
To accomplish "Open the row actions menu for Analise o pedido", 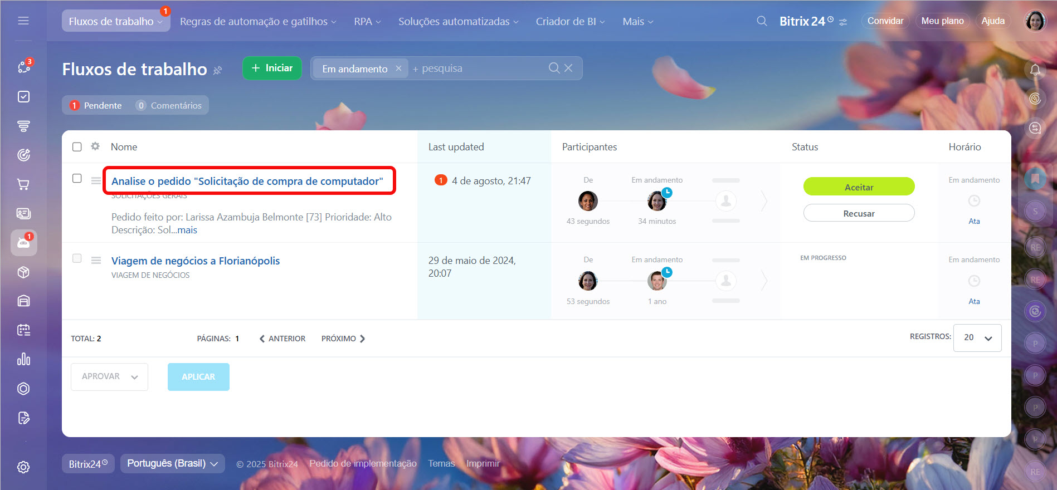I will point(96,181).
